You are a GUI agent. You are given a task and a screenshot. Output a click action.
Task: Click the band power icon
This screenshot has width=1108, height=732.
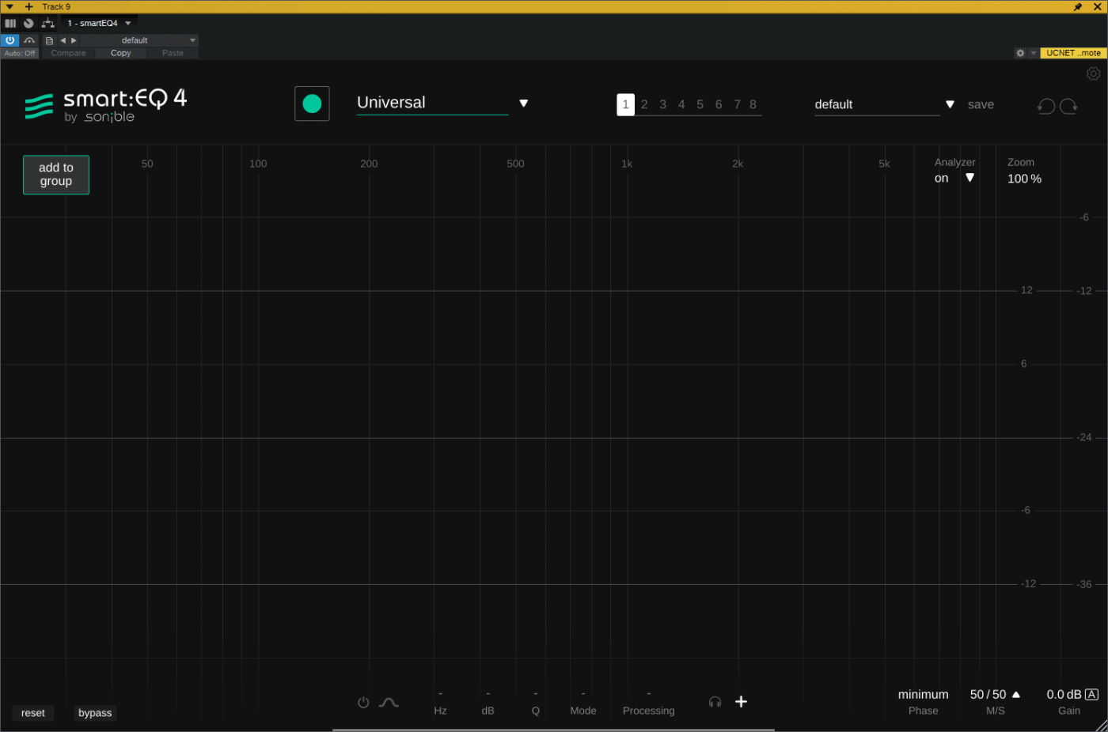[363, 702]
